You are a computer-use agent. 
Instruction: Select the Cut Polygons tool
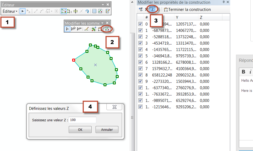(x=75, y=11)
